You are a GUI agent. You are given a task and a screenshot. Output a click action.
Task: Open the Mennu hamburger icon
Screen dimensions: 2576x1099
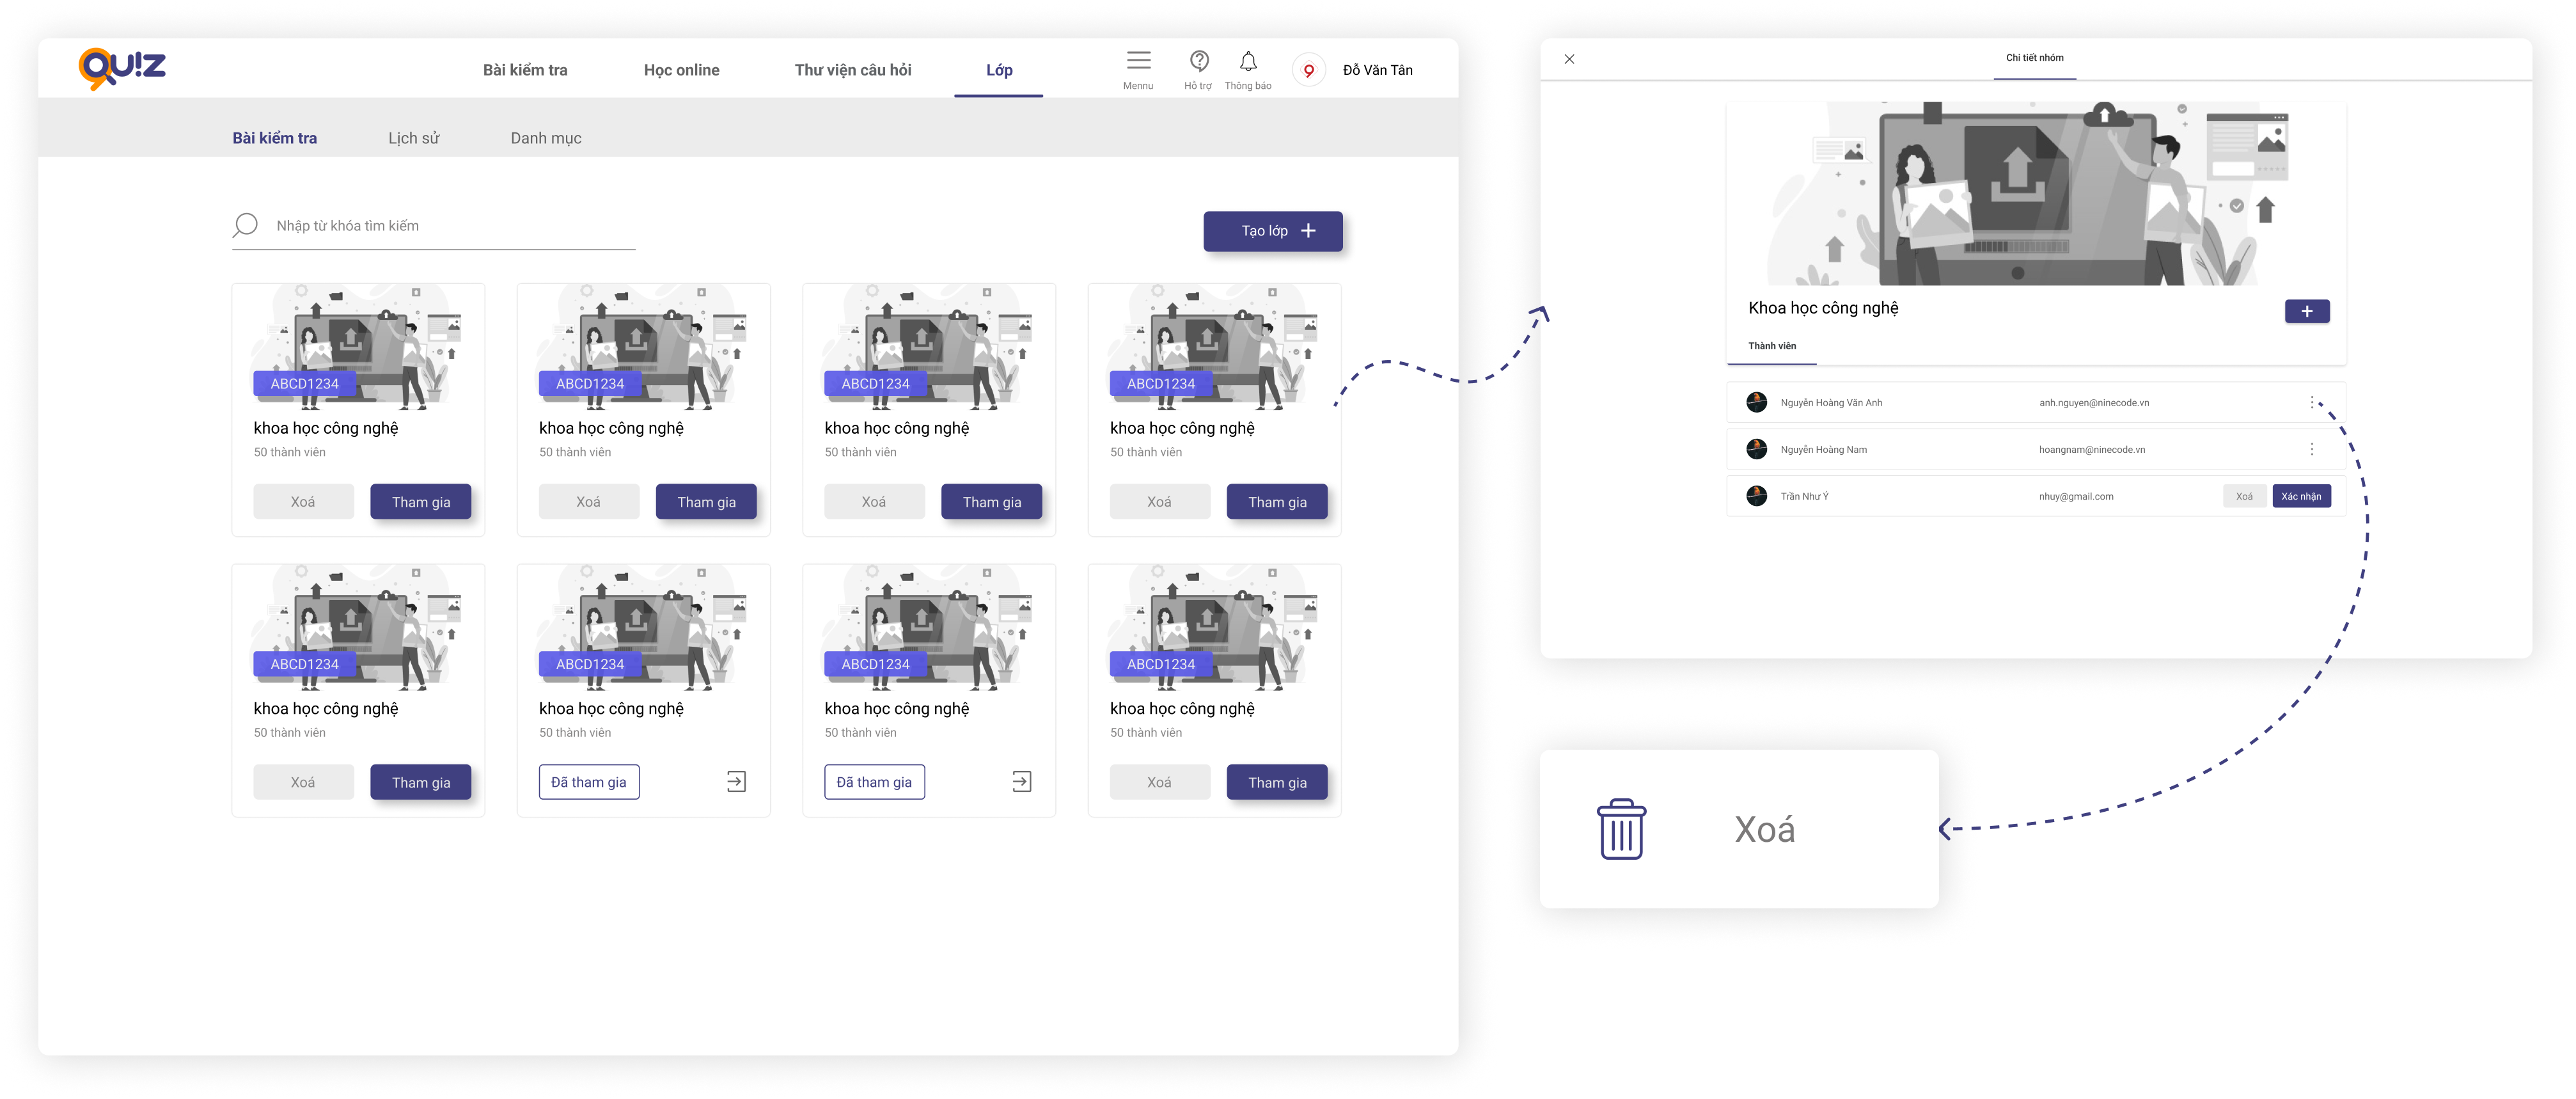coord(1138,61)
